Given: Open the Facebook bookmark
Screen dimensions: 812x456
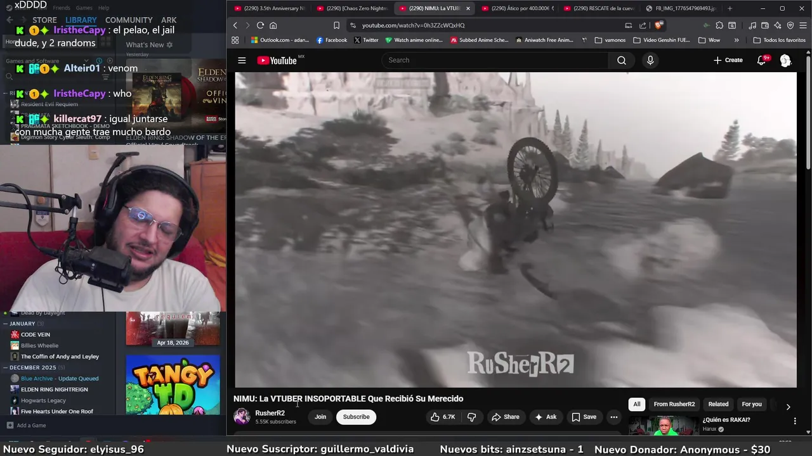Looking at the screenshot, I should [x=332, y=40].
